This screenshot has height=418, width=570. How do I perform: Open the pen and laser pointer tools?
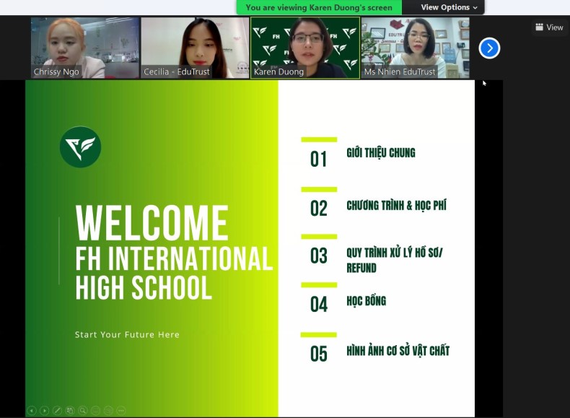[57, 410]
